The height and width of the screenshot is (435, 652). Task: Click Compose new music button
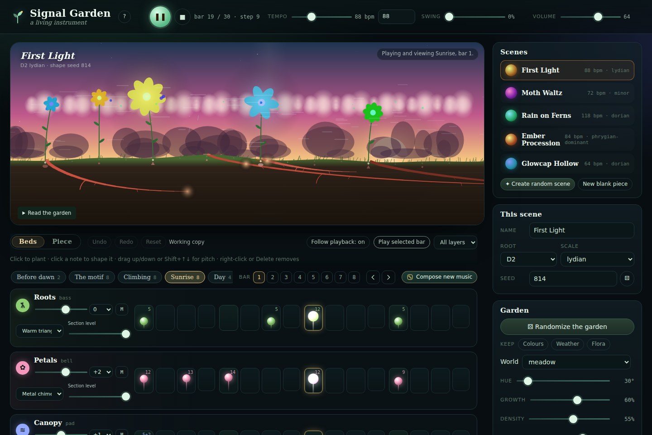[x=439, y=277]
